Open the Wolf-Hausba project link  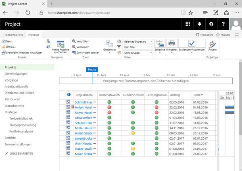83,143
